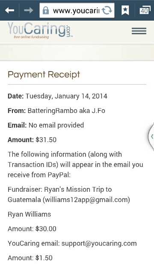The height and width of the screenshot is (274, 154).
Task: Open the tab switcher showing 40
Action: click(x=145, y=10)
